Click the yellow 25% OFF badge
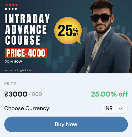Image resolution: width=132 pixels, height=137 pixels. click(x=68, y=31)
